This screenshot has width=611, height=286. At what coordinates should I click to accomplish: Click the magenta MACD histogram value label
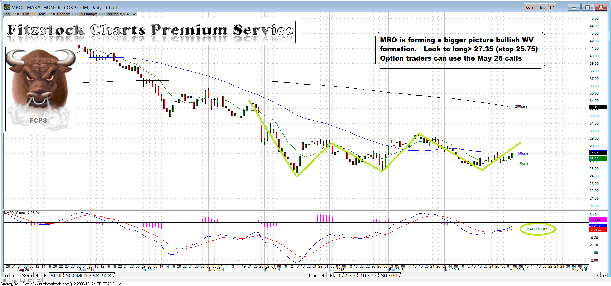point(598,219)
